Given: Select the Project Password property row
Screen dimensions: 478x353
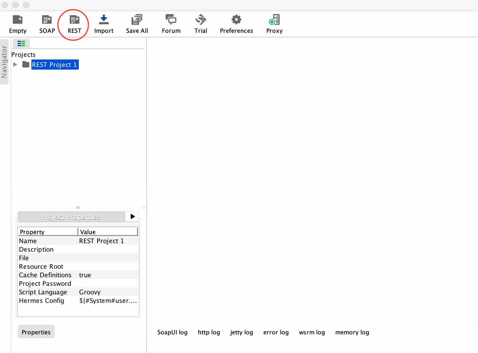Looking at the screenshot, I should point(78,283).
